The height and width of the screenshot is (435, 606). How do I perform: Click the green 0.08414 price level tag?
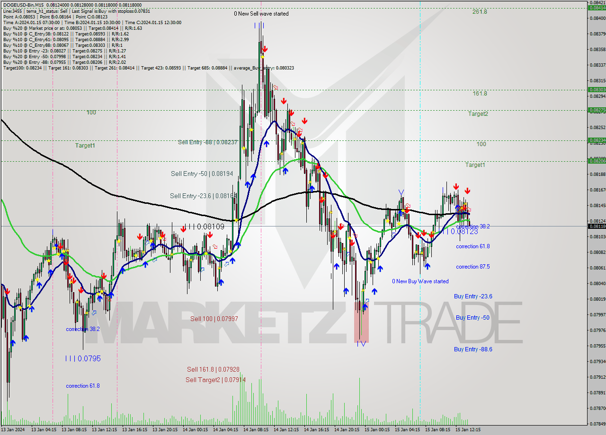pos(597,8)
